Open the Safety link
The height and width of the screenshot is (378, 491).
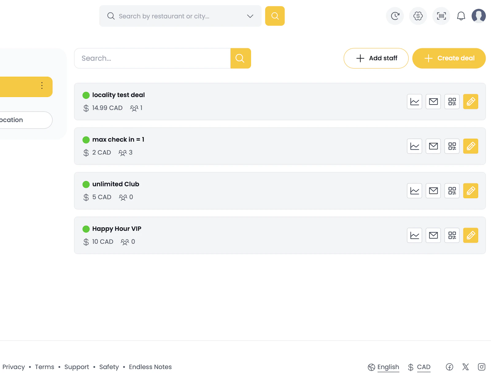coord(109,367)
